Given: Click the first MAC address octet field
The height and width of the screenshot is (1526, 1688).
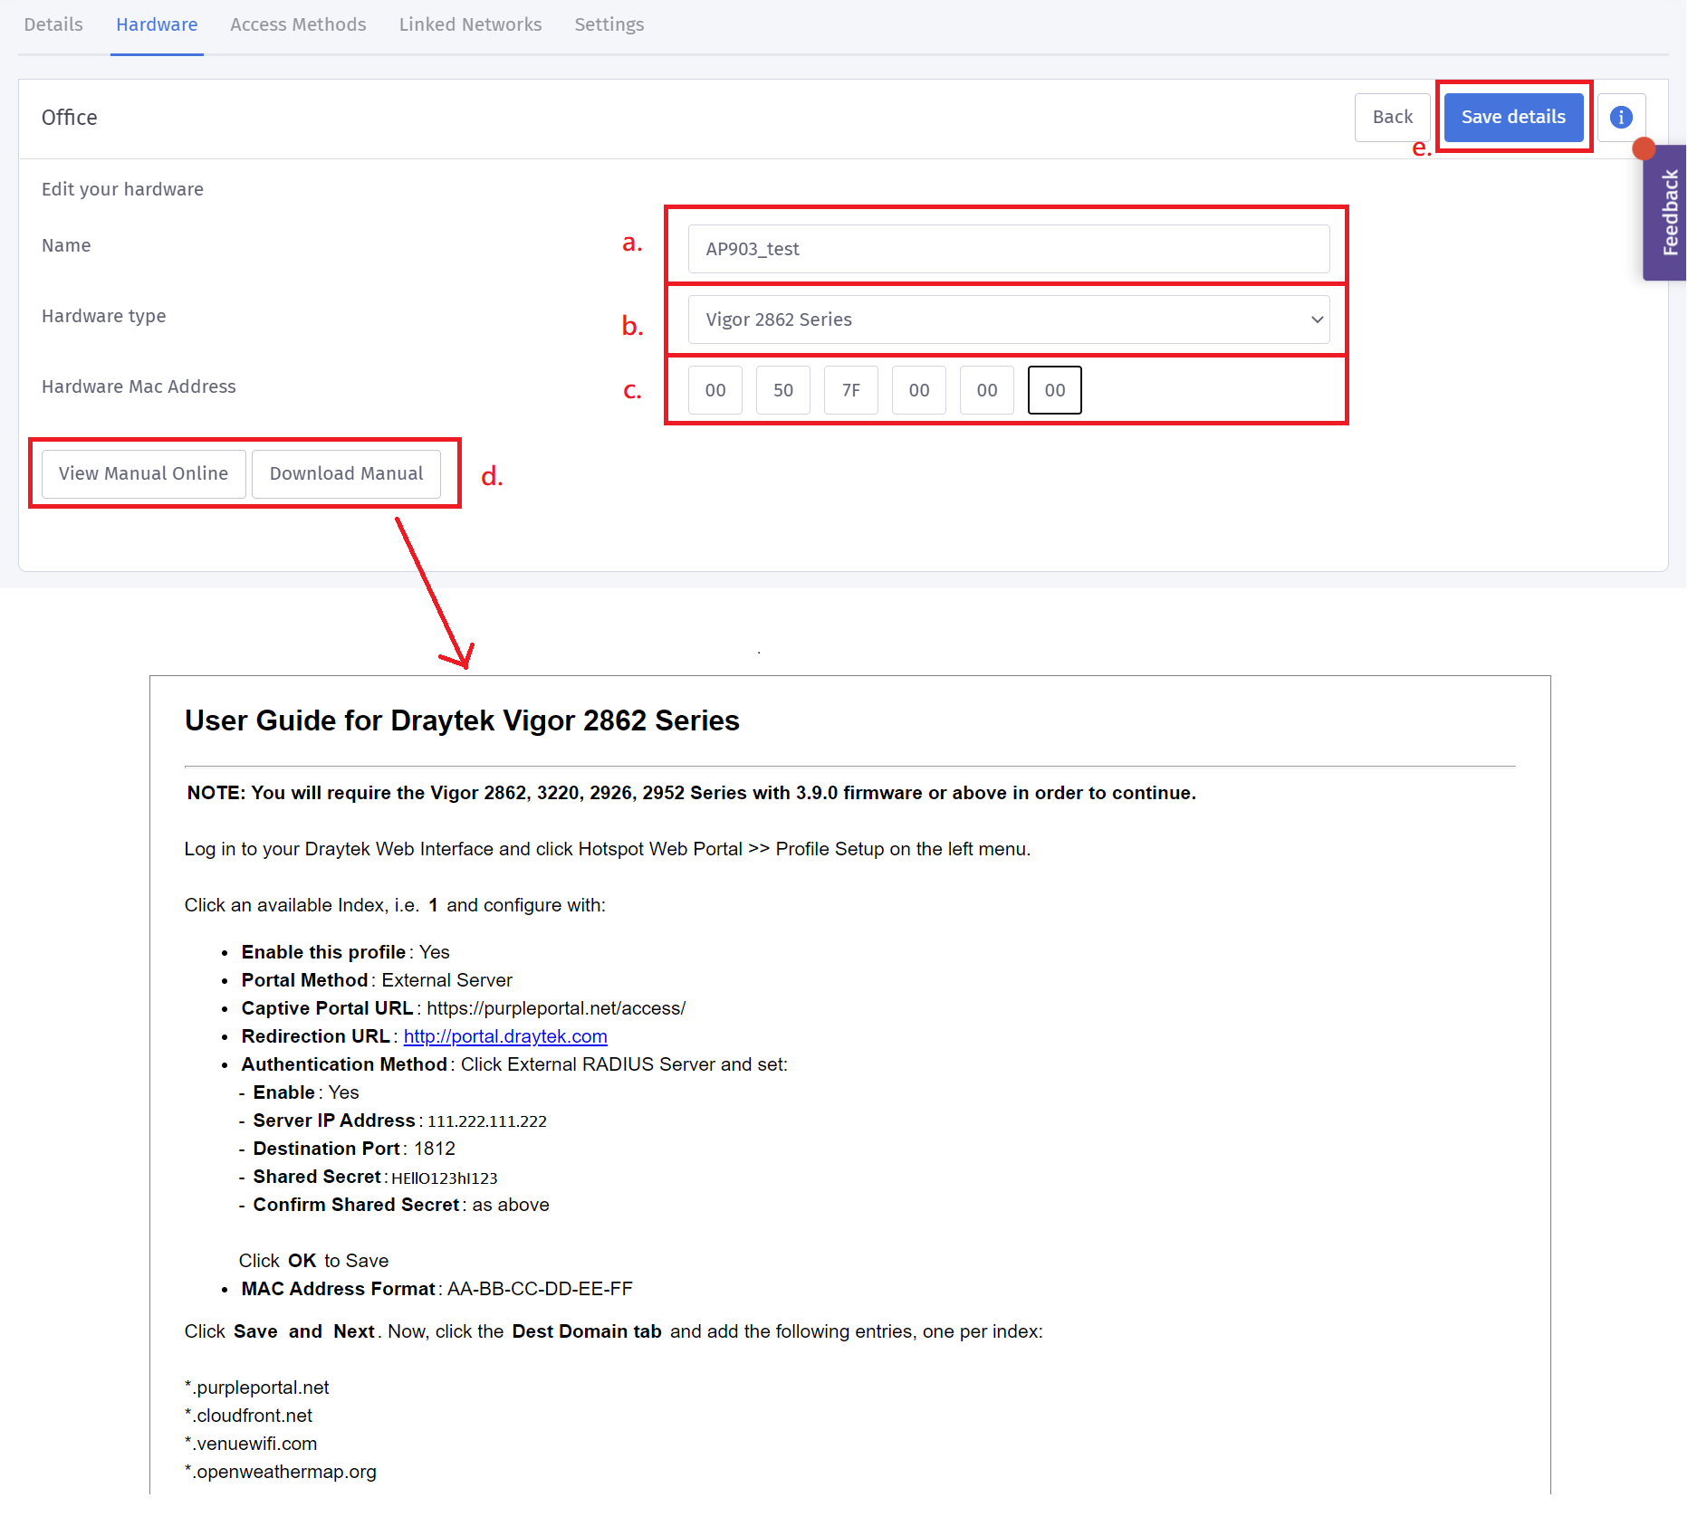Looking at the screenshot, I should tap(715, 390).
